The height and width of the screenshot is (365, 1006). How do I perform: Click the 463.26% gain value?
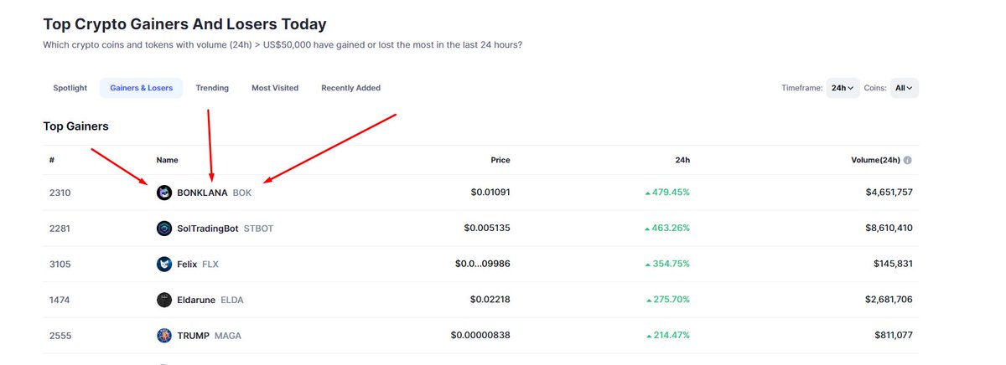tap(667, 229)
